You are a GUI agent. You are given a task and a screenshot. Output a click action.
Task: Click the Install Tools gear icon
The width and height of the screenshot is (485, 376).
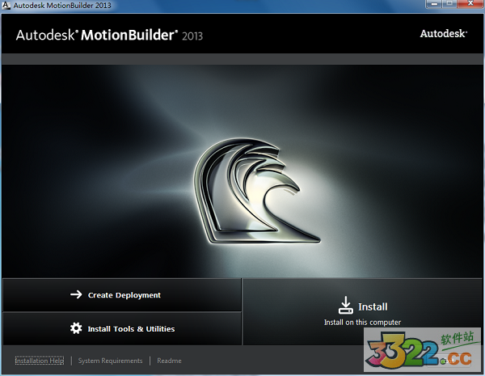click(x=76, y=328)
